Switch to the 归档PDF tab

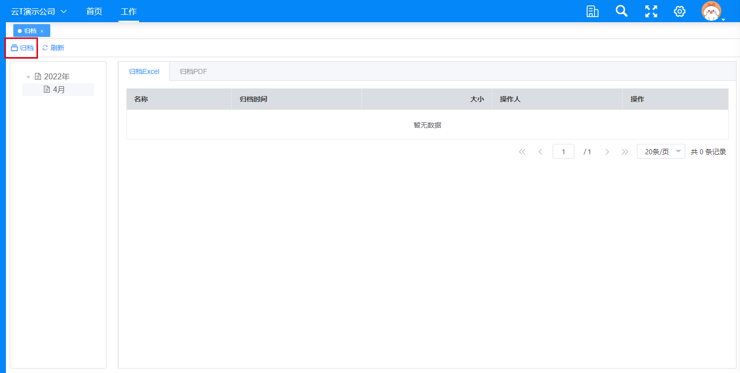point(193,71)
